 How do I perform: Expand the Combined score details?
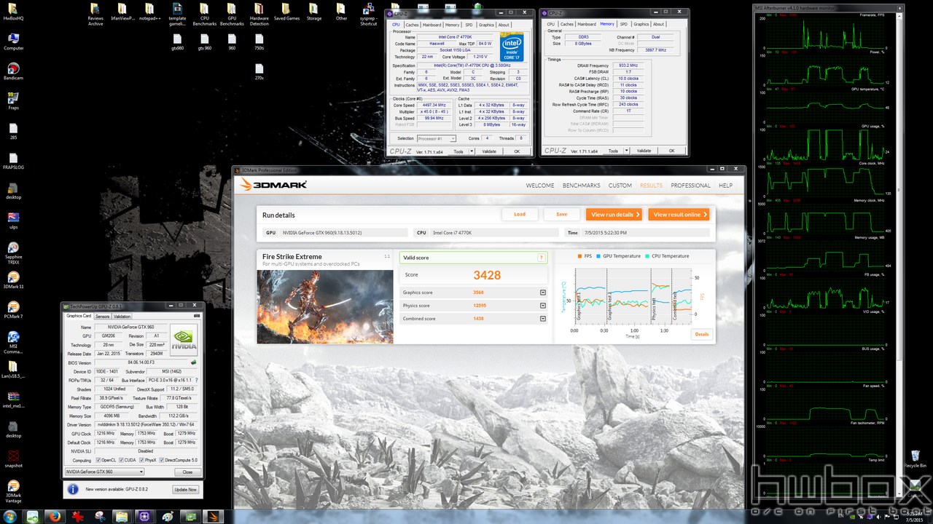[543, 319]
